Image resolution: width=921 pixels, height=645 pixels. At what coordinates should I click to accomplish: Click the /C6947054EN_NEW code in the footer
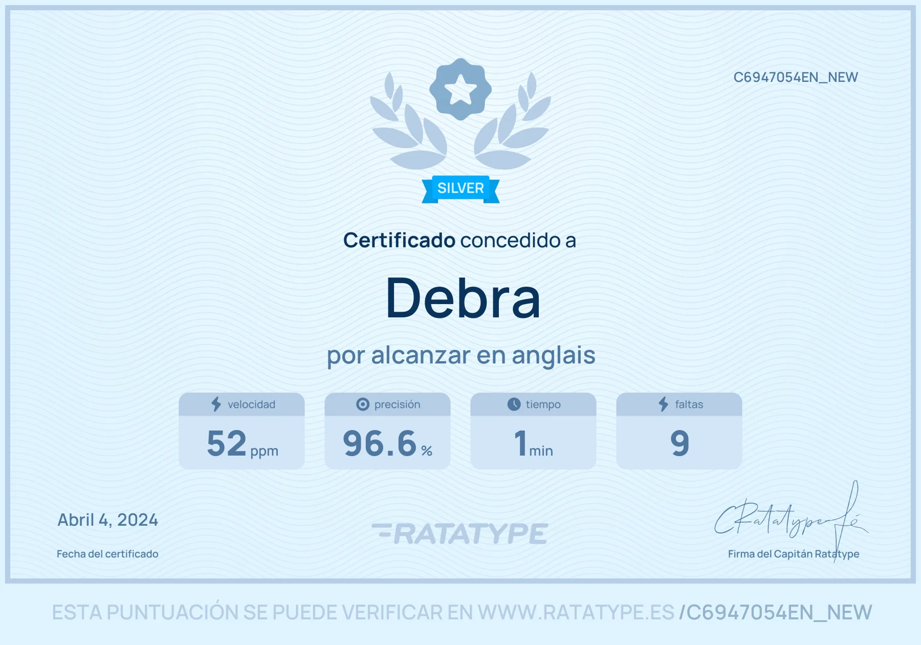click(x=775, y=612)
